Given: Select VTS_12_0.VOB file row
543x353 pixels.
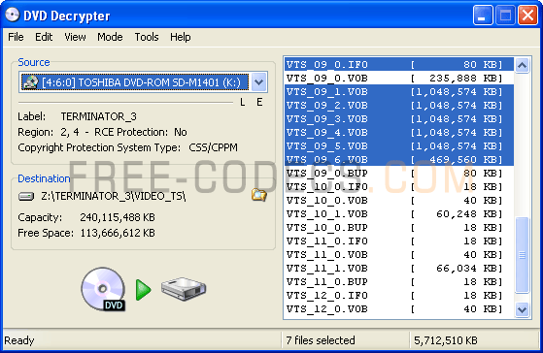Looking at the screenshot, I should tap(399, 308).
